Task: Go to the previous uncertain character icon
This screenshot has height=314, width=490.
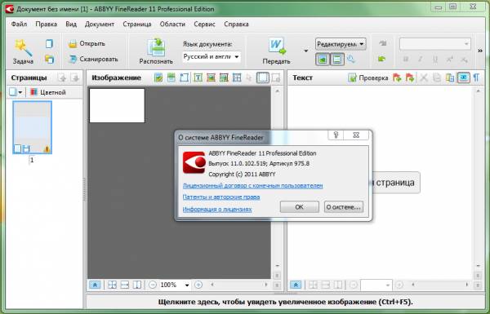Action: pos(397,77)
